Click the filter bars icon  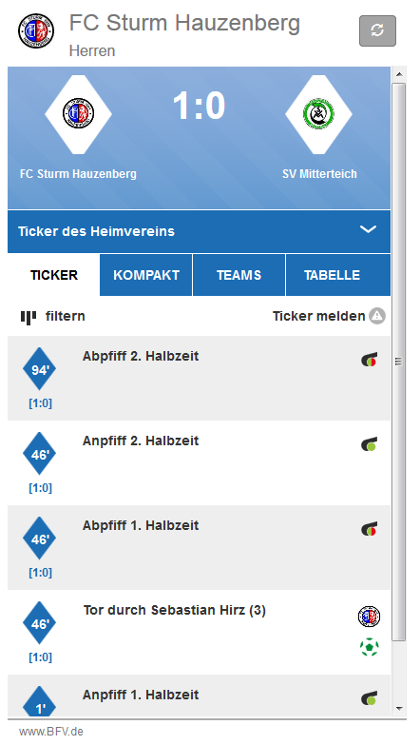(x=29, y=318)
